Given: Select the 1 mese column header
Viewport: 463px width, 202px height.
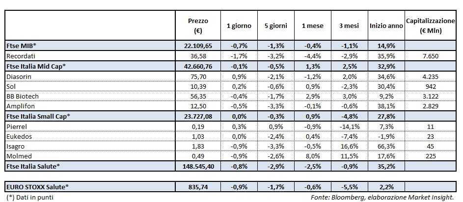Looking at the screenshot, I should tap(312, 25).
